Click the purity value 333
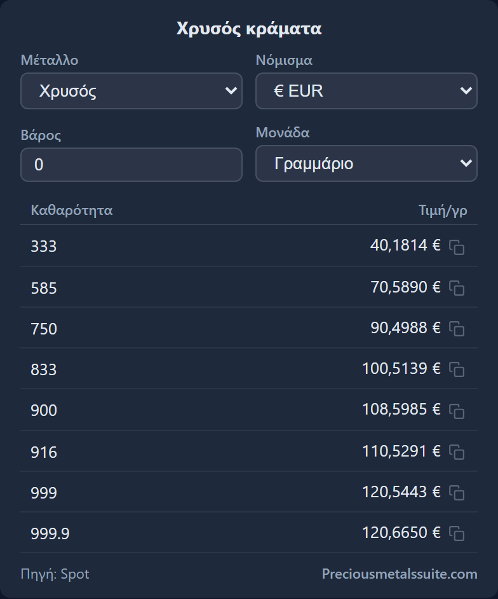The width and height of the screenshot is (498, 599). tap(43, 246)
